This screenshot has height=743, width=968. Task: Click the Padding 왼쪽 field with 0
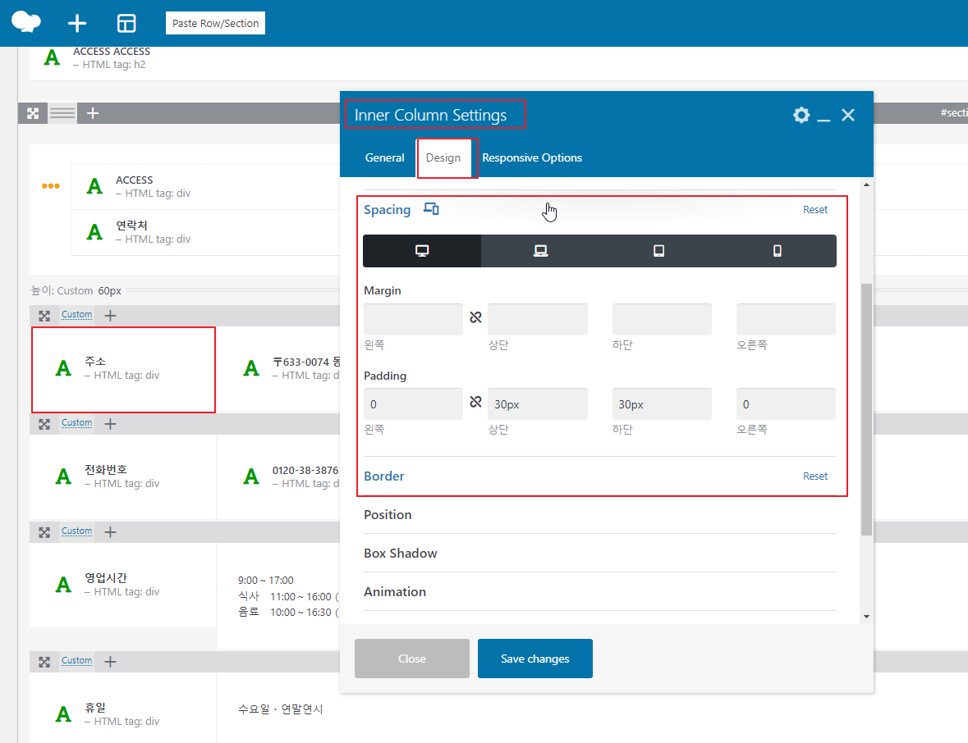(x=413, y=403)
